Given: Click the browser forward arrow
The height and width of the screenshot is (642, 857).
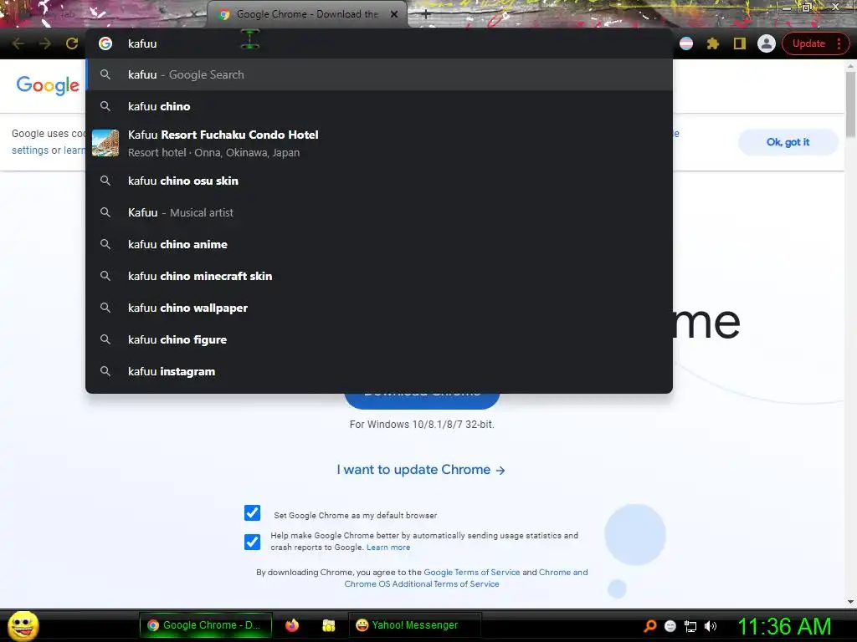Looking at the screenshot, I should click(x=45, y=43).
